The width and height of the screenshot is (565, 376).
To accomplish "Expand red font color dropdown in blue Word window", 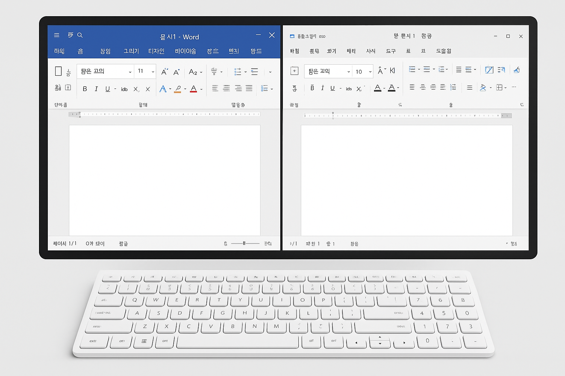I will point(201,89).
